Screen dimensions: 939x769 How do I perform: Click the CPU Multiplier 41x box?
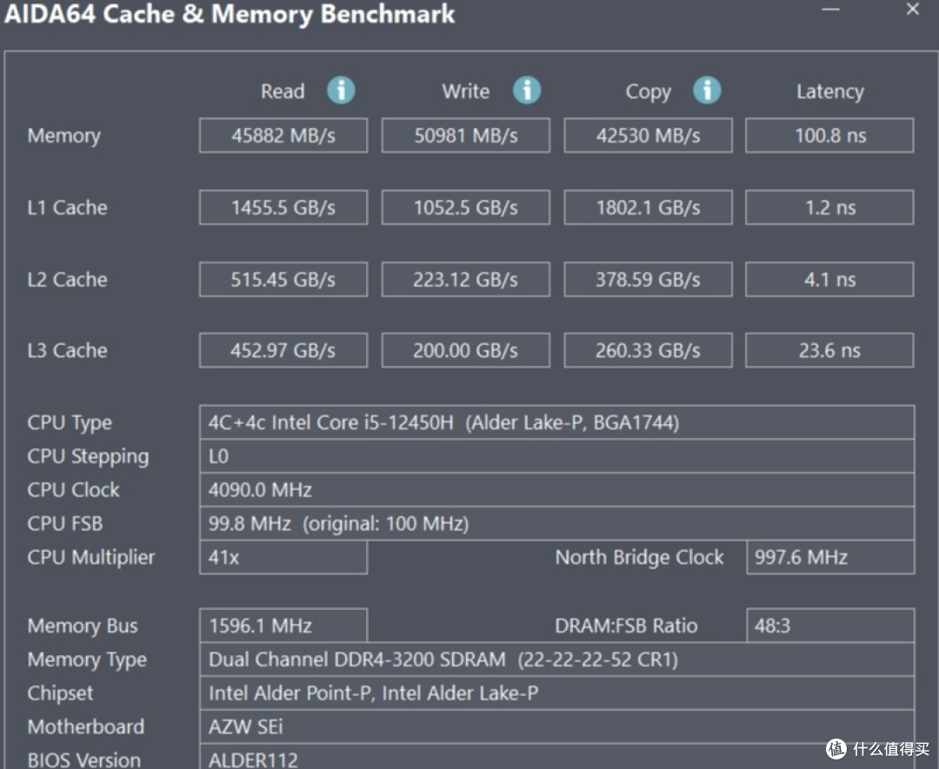point(283,557)
